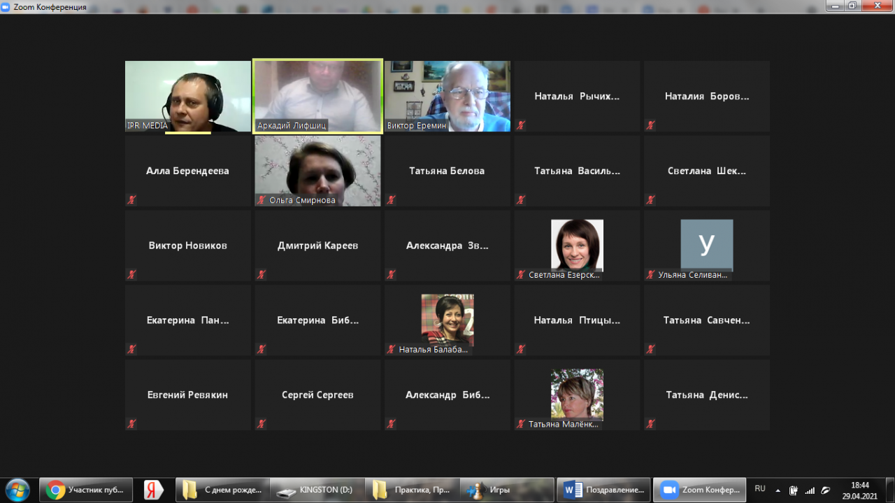
Task: Open the RU language indicator
Action: [760, 489]
